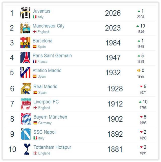Click the Bayern München club crest

26,119
